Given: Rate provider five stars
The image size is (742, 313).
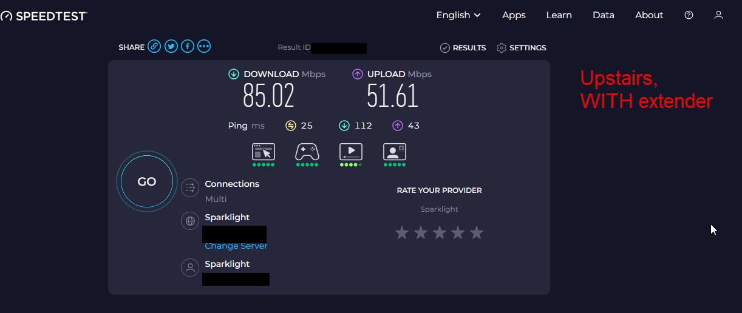Looking at the screenshot, I should click(x=477, y=232).
